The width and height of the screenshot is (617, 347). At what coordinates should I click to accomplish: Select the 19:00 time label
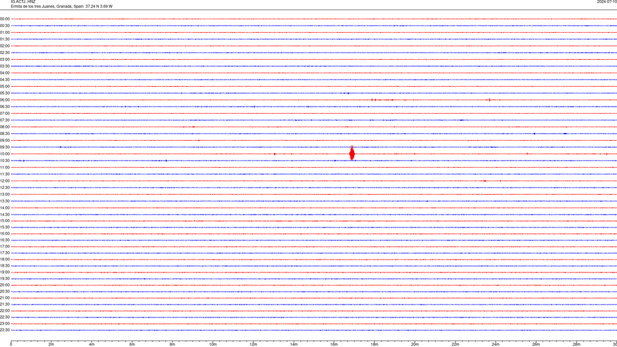click(x=4, y=272)
